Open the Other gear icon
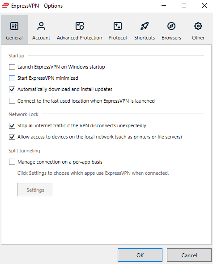Viewport: 213px width, 264px height. coord(198,26)
